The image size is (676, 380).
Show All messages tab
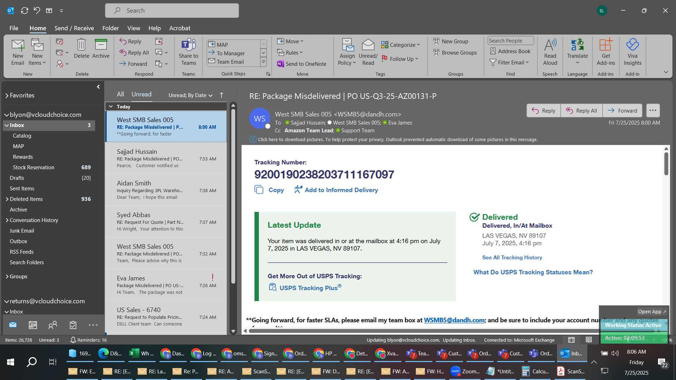[x=120, y=94]
